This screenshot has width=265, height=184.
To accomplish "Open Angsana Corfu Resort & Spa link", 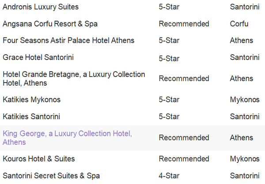I will click(50, 24).
